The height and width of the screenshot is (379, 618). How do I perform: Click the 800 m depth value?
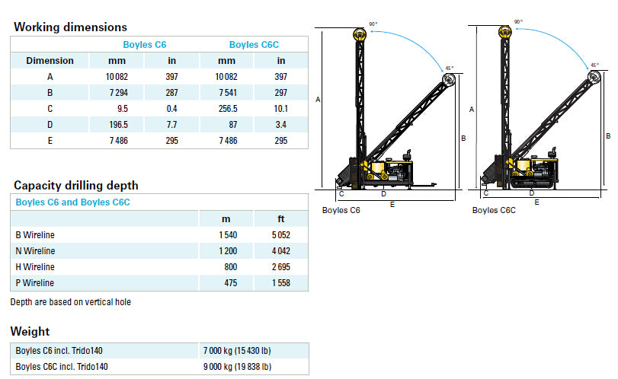(231, 267)
